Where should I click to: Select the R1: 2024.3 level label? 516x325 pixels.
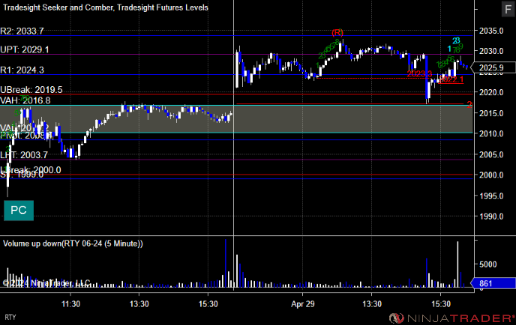[x=22, y=70]
